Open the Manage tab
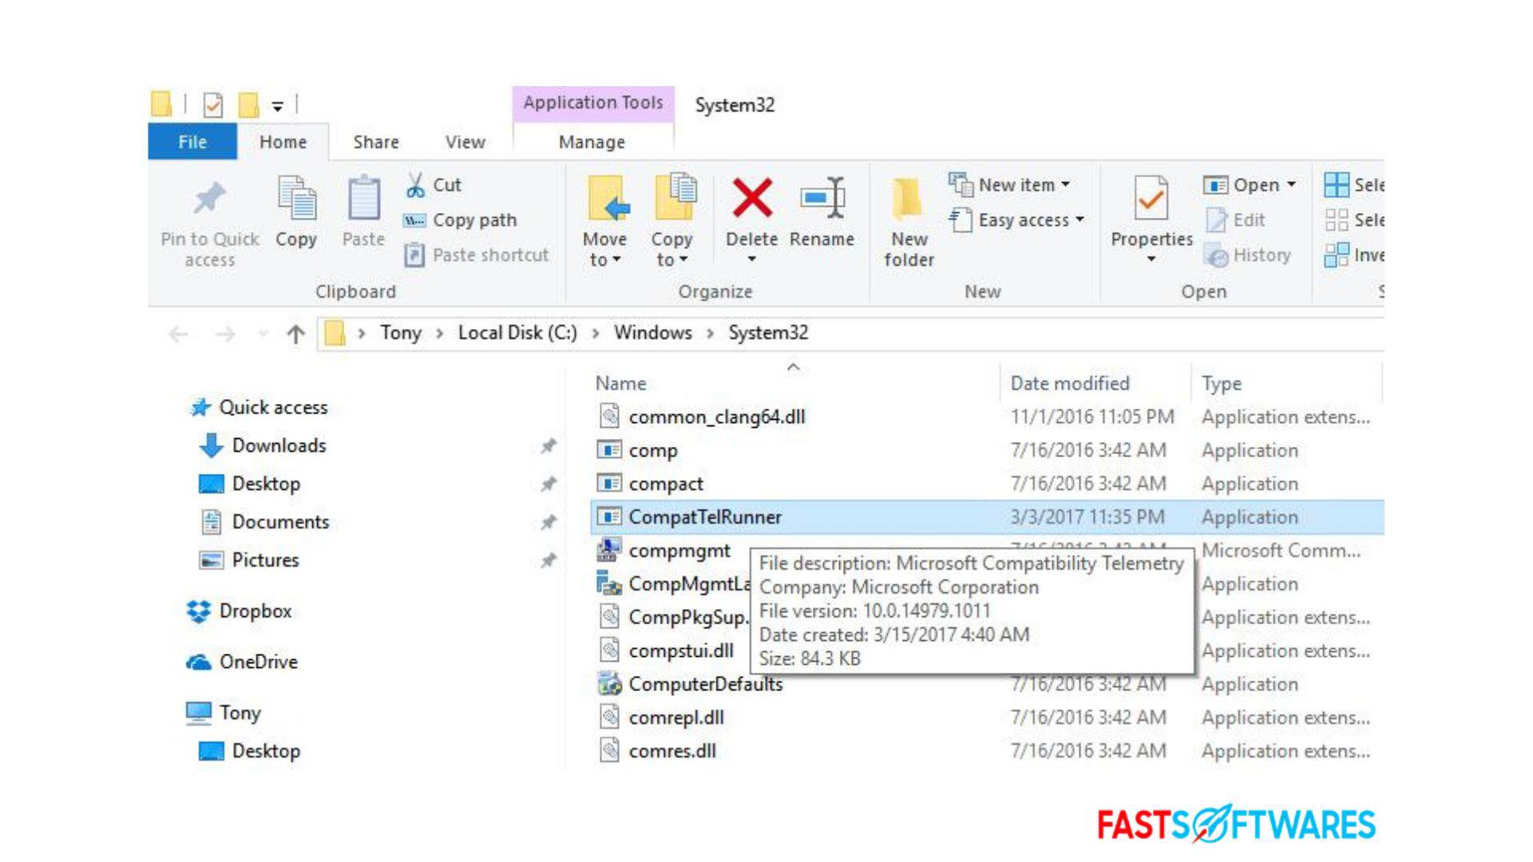The height and width of the screenshot is (862, 1533). point(592,142)
